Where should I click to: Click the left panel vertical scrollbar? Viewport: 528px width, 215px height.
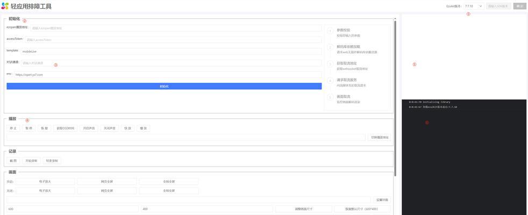click(x=395, y=98)
